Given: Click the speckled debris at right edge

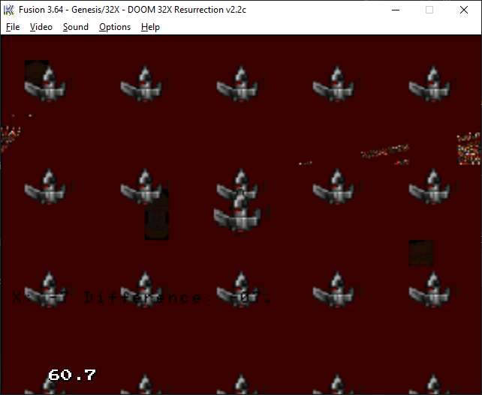Looking at the screenshot, I should [468, 148].
